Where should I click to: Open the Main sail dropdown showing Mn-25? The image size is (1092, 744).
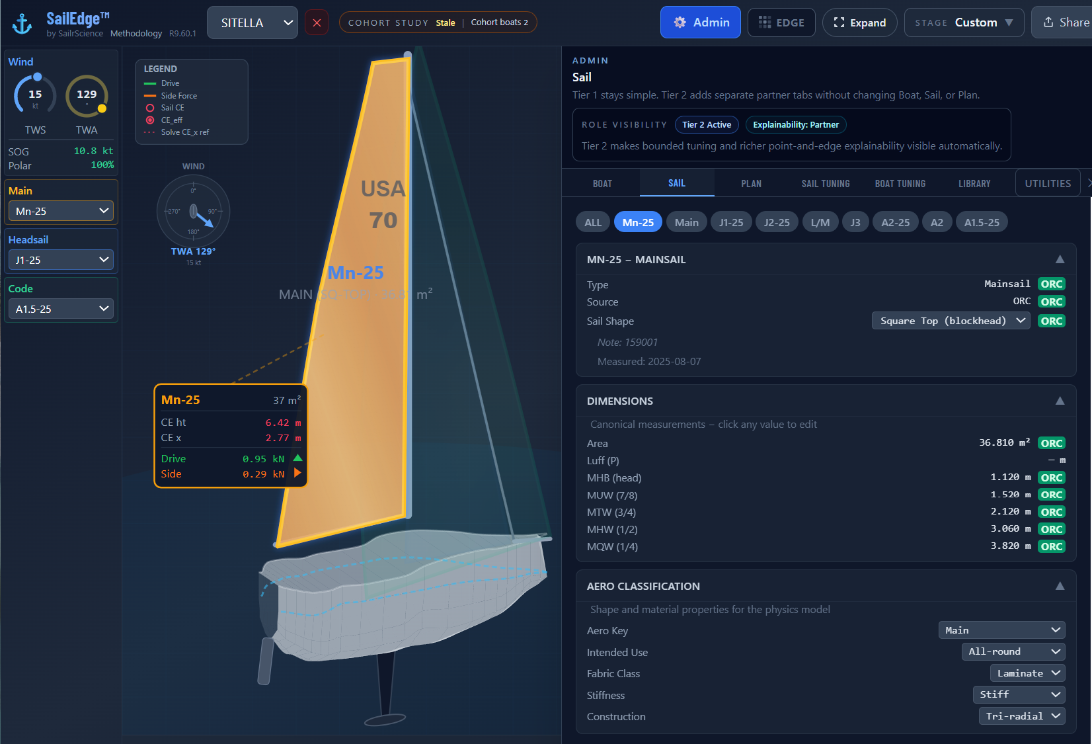[60, 210]
